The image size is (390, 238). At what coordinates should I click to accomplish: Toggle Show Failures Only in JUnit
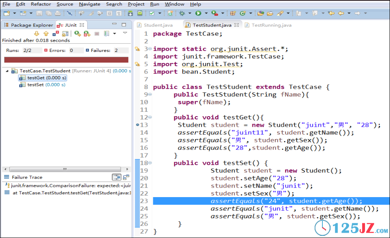click(x=56, y=34)
